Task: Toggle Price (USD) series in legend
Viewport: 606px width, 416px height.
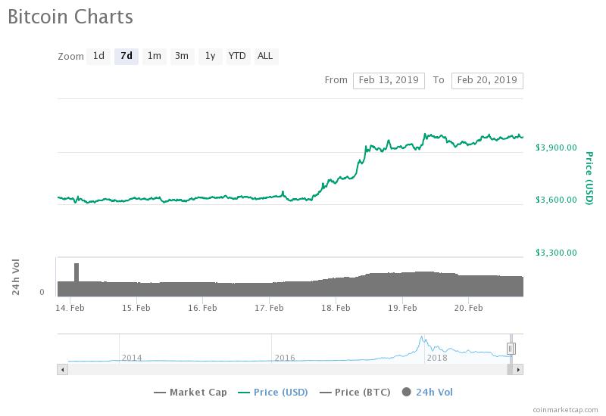Action: (273, 393)
